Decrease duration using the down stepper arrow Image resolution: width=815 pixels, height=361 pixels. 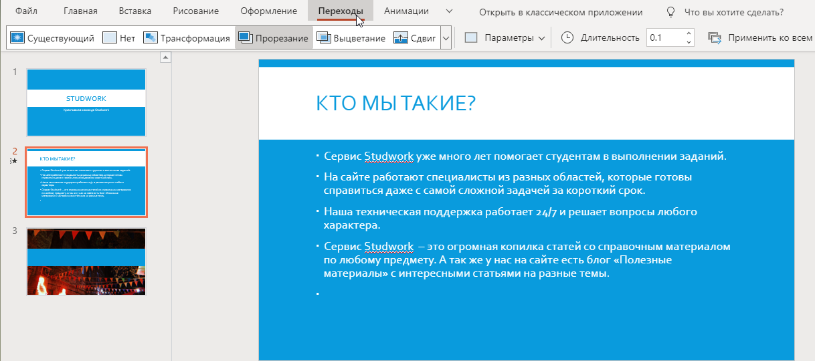[x=689, y=43]
